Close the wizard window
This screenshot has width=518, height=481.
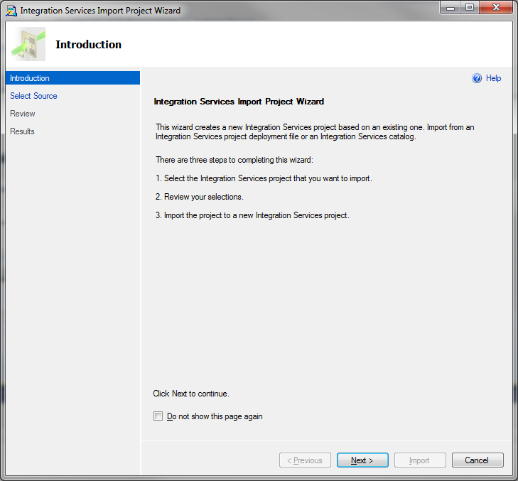[x=496, y=8]
